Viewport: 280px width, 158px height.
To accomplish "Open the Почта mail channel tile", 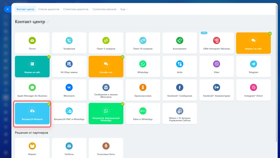I will click(32, 43).
